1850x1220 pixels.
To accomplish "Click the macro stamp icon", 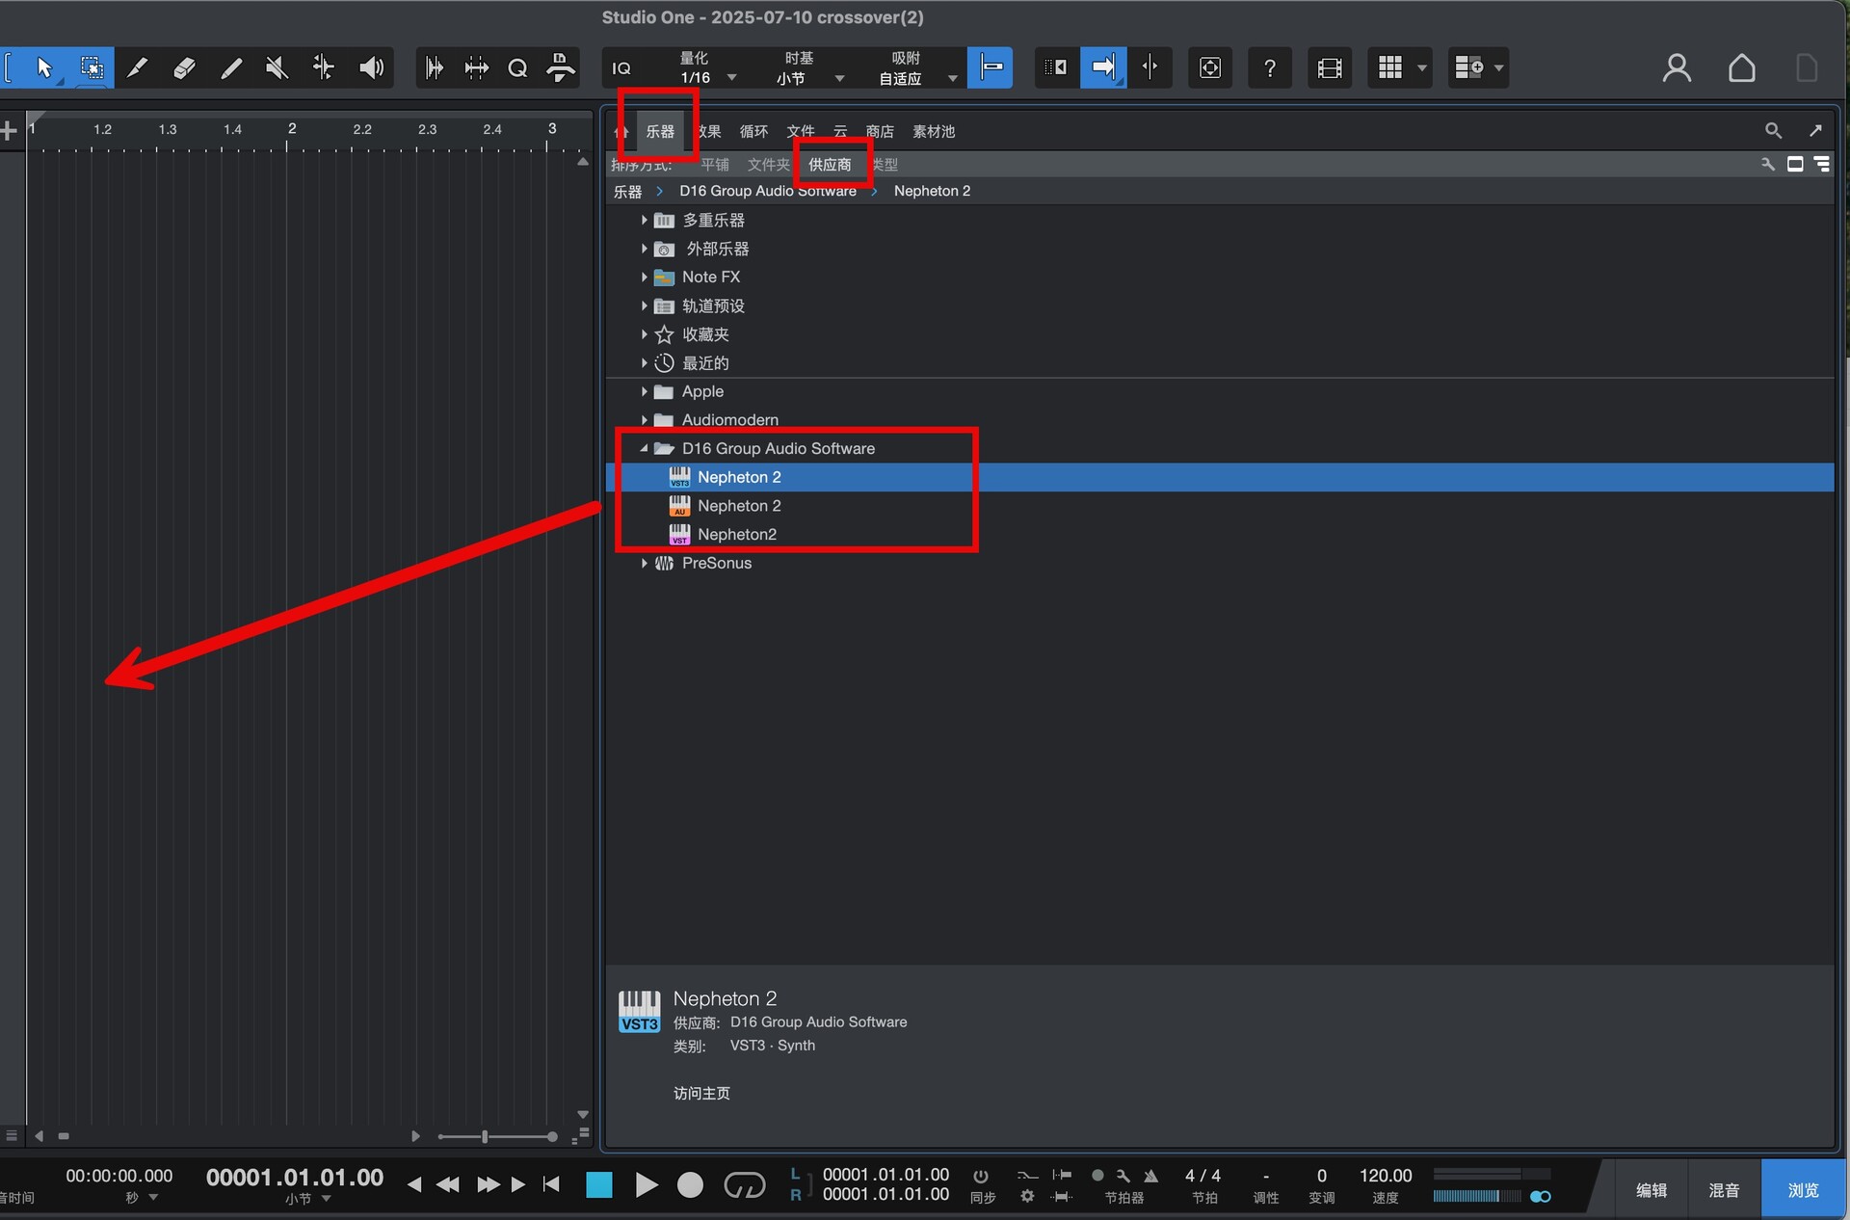I will 560,67.
